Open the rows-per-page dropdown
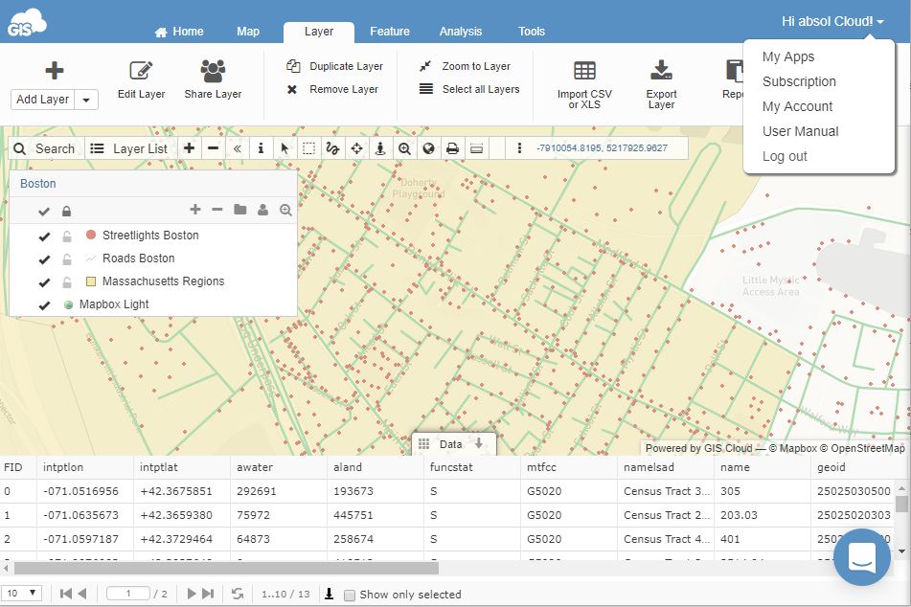The height and width of the screenshot is (607, 911). click(x=21, y=593)
